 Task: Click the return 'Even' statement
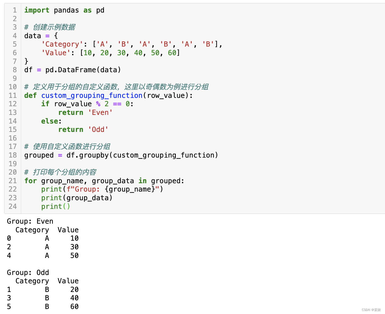[85, 113]
